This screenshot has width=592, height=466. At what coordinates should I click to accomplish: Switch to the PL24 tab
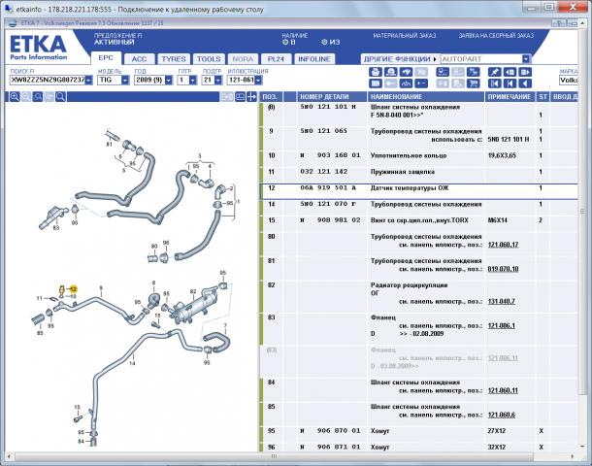click(276, 59)
